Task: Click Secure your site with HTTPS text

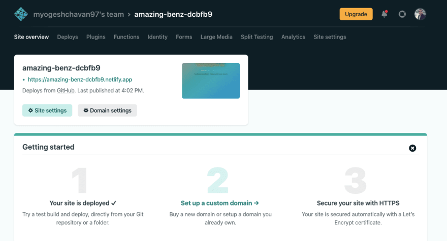Action: pos(358,203)
